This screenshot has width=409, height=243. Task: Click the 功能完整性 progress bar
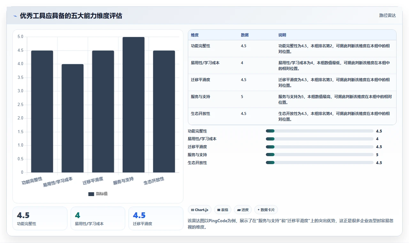(320, 131)
